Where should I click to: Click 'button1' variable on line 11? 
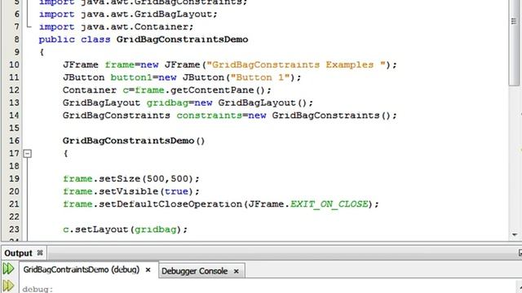pyautogui.click(x=131, y=77)
